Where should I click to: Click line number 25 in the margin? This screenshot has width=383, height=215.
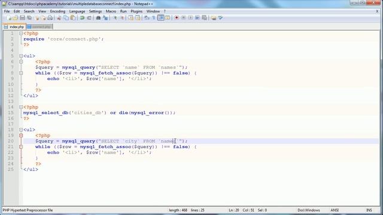[11, 170]
